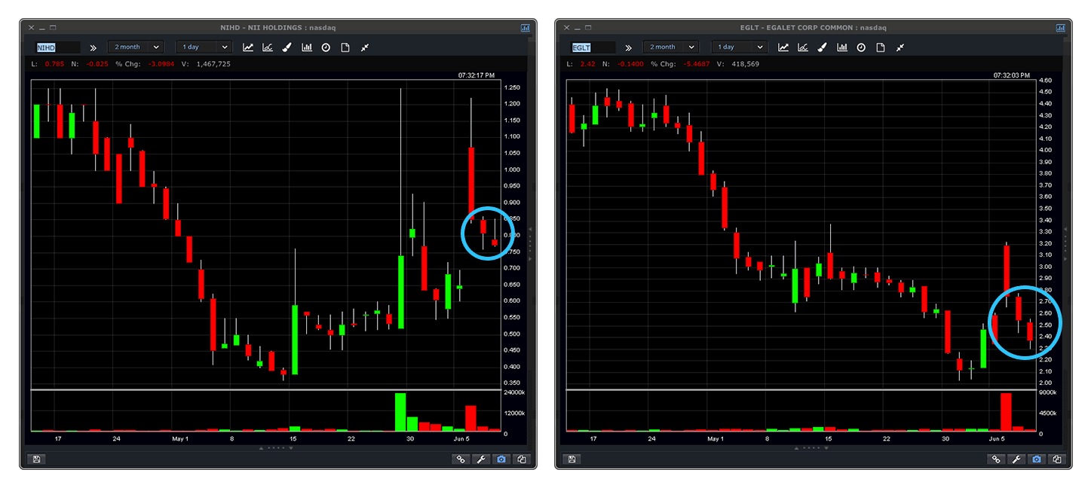The height and width of the screenshot is (488, 1091).
Task: Click side panel handle right of EGLT chart
Action: (1065, 243)
